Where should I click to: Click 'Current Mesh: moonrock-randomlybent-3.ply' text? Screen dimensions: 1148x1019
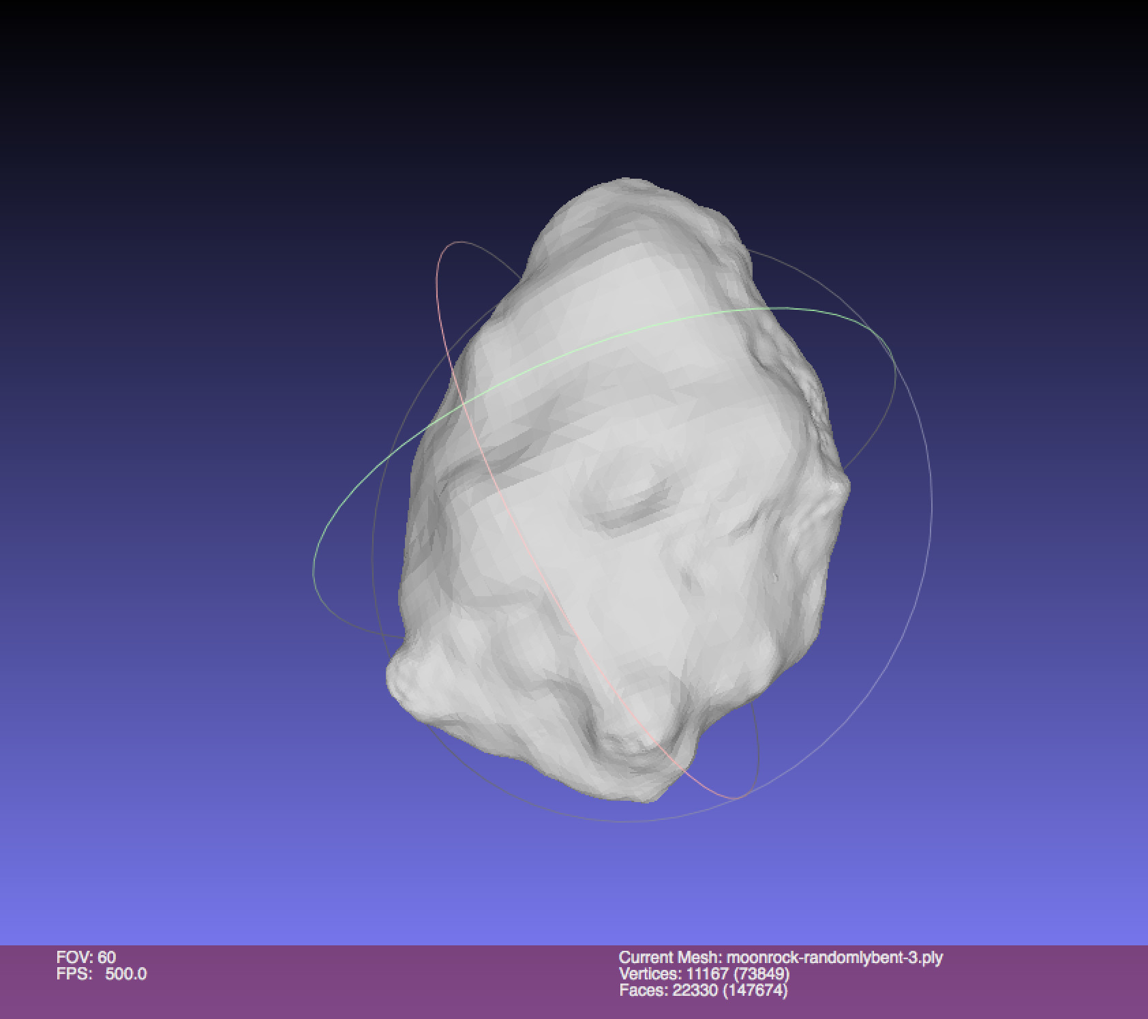[781, 957]
